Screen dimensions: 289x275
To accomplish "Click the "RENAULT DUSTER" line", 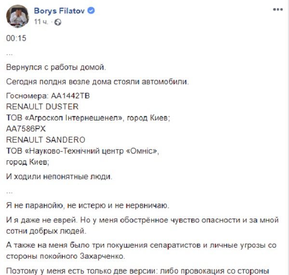I will click(43, 105).
